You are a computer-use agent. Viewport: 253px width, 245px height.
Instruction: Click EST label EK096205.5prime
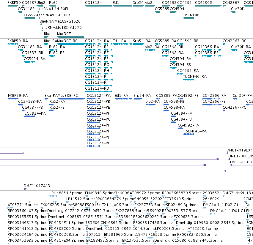(x=56, y=205)
